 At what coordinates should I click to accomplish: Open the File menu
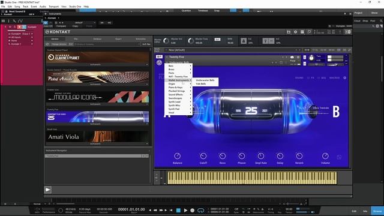coord(3,7)
